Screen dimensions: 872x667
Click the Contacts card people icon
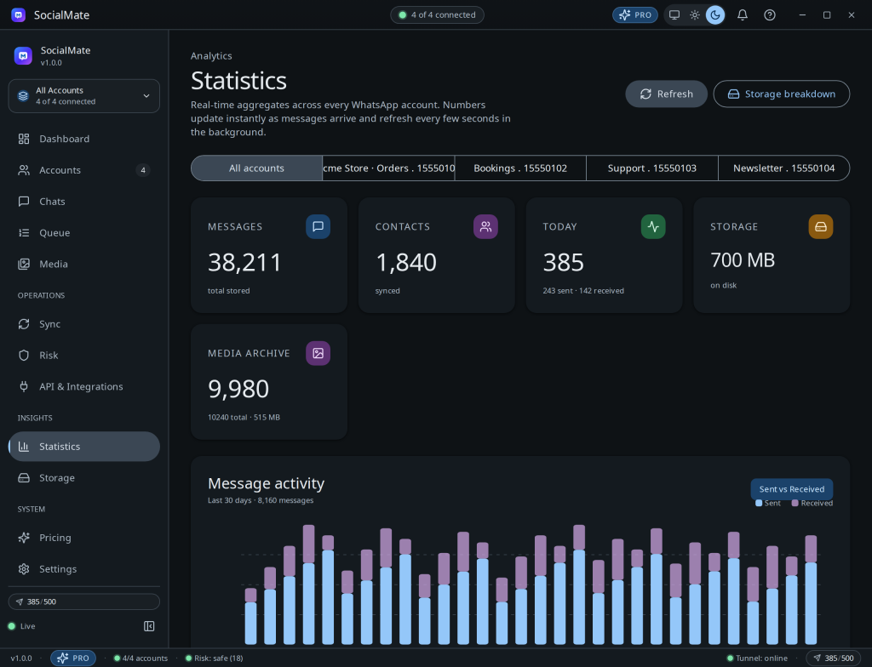485,227
